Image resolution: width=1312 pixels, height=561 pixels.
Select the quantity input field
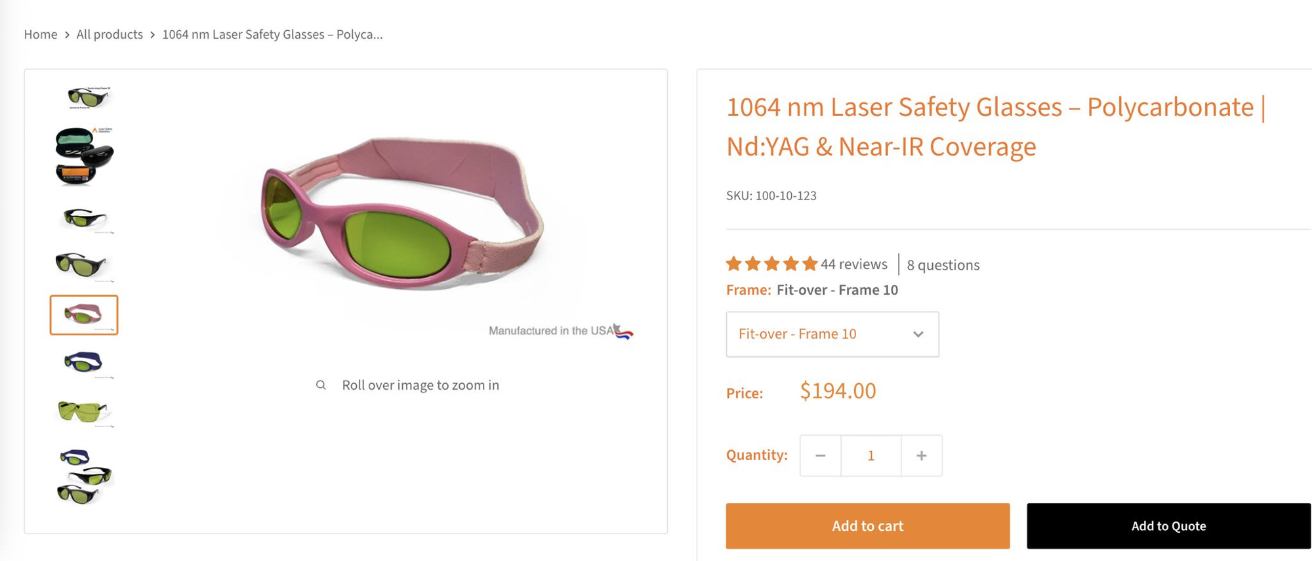871,455
